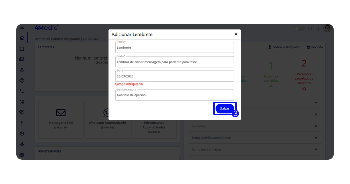This screenshot has width=350, height=184.
Task: Click the Salvar button
Action: [225, 108]
